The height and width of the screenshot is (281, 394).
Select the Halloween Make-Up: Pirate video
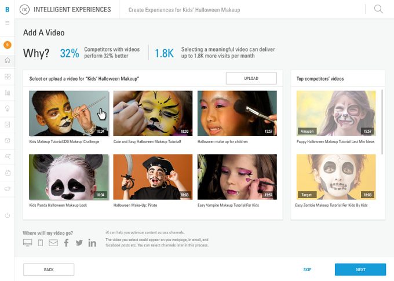(x=152, y=177)
